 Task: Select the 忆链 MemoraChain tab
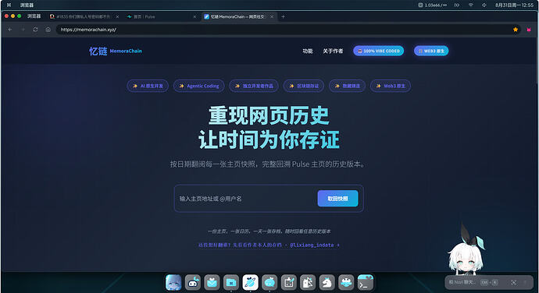click(239, 16)
